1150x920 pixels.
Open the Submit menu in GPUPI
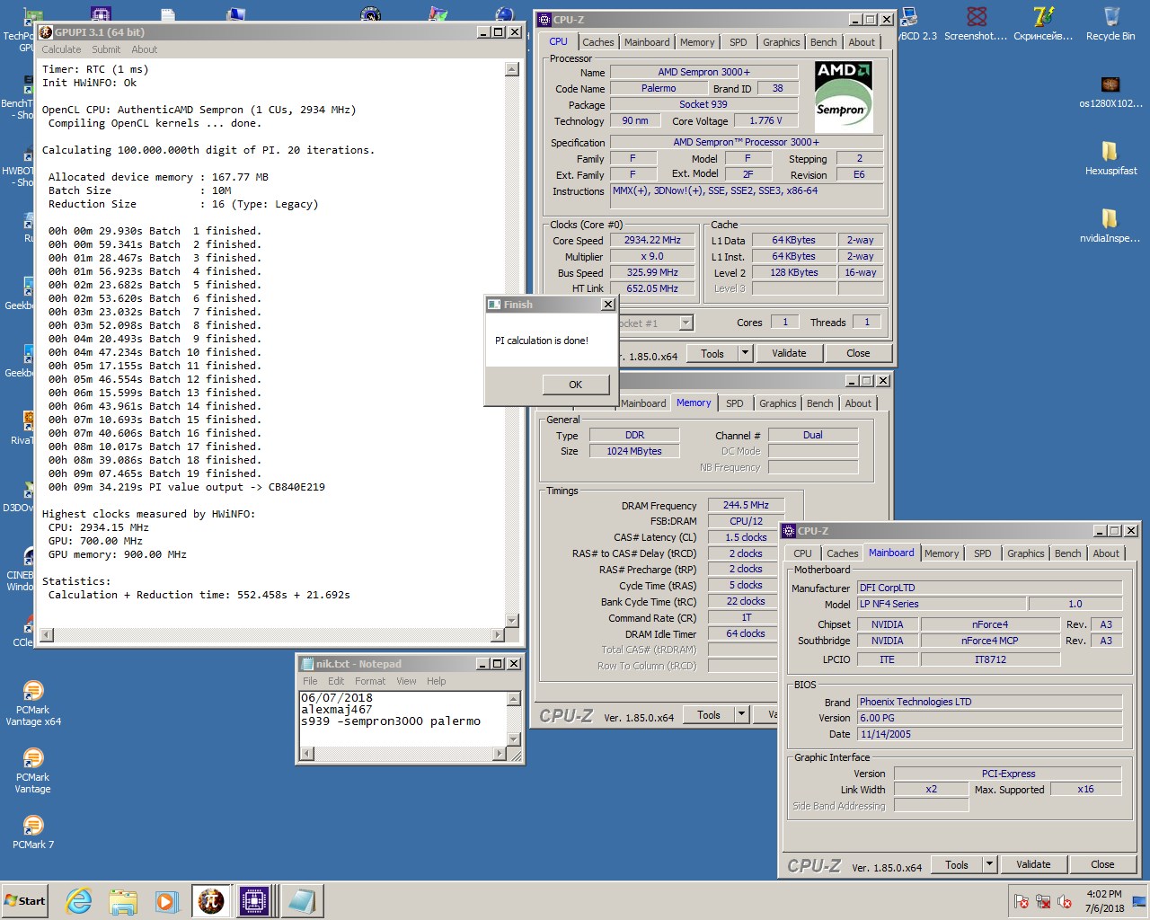[x=106, y=49]
